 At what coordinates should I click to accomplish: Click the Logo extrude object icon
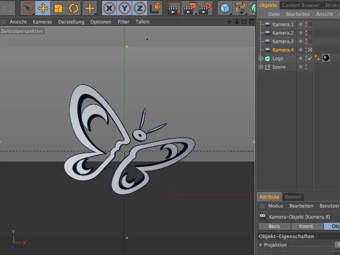[268, 58]
